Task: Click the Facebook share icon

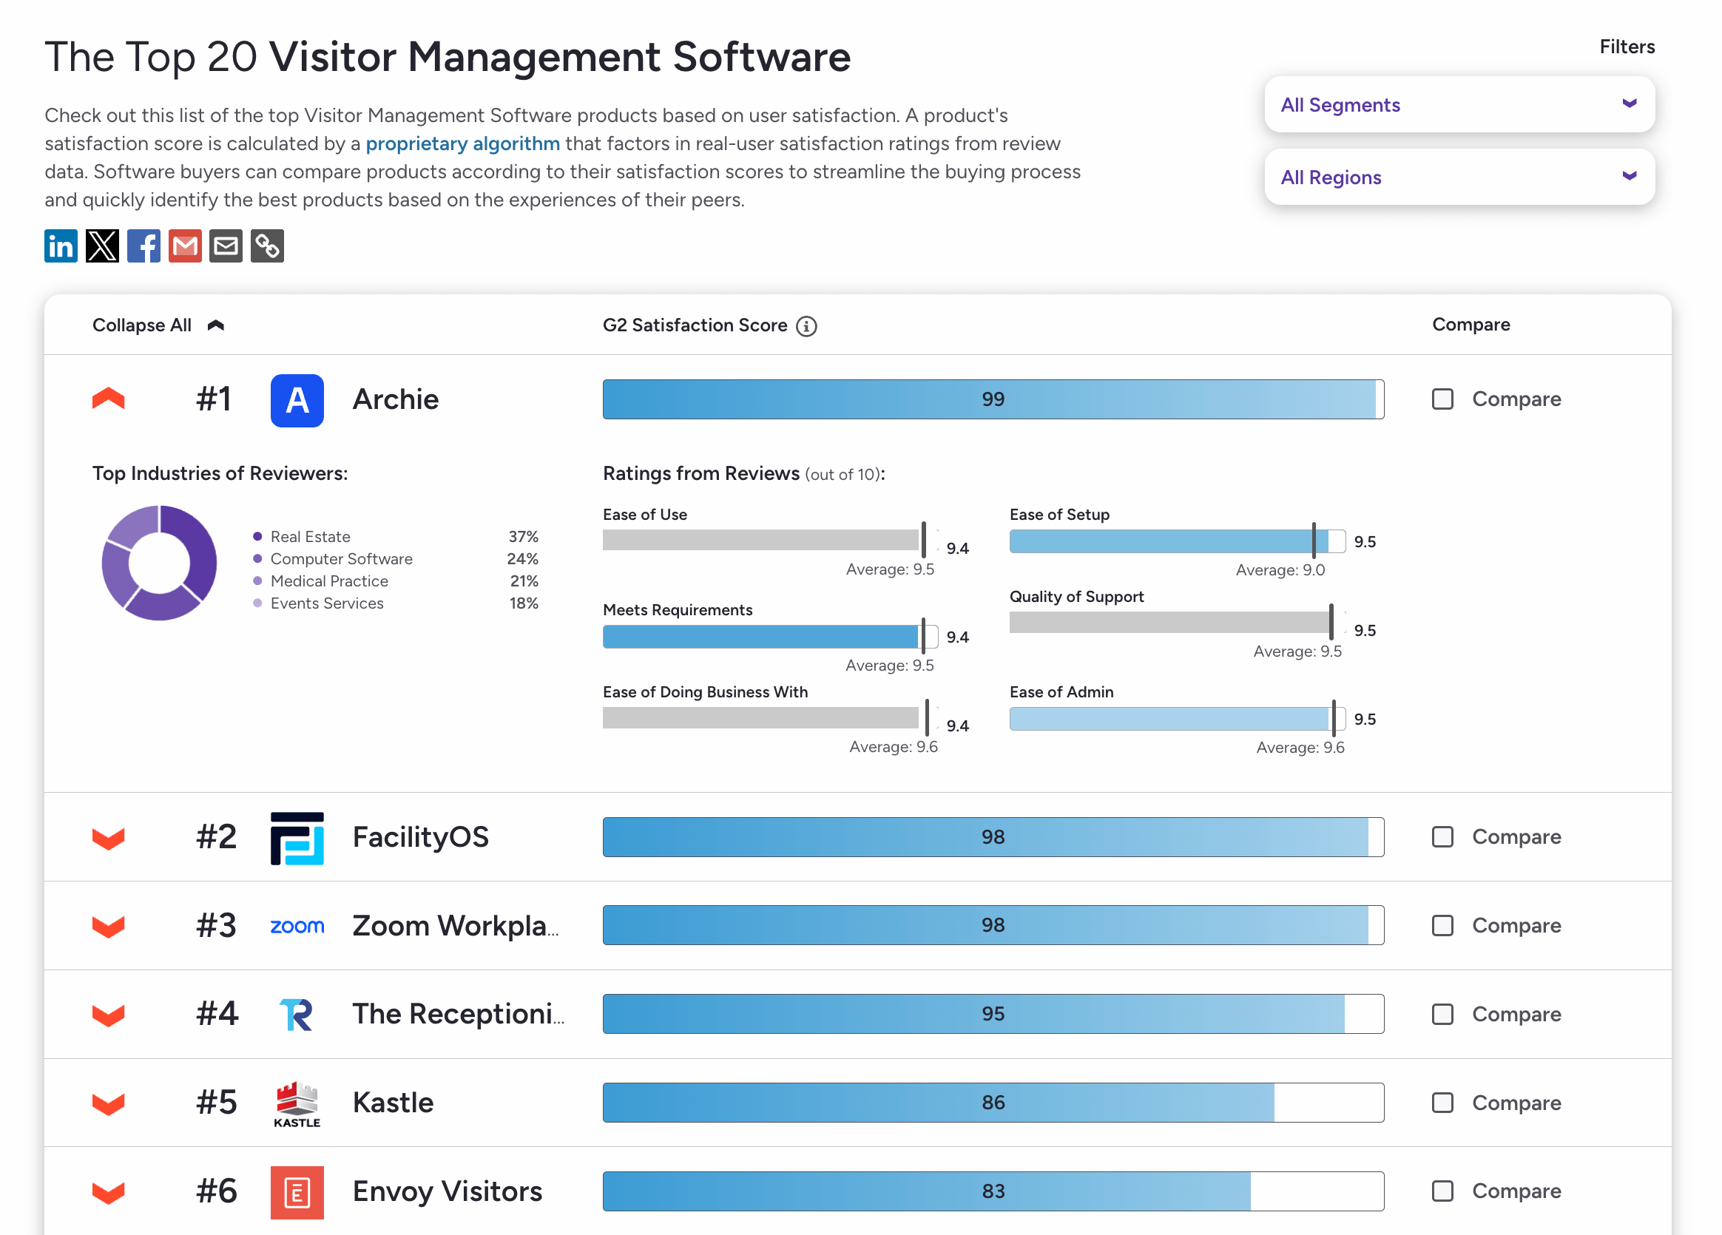Action: [x=143, y=246]
